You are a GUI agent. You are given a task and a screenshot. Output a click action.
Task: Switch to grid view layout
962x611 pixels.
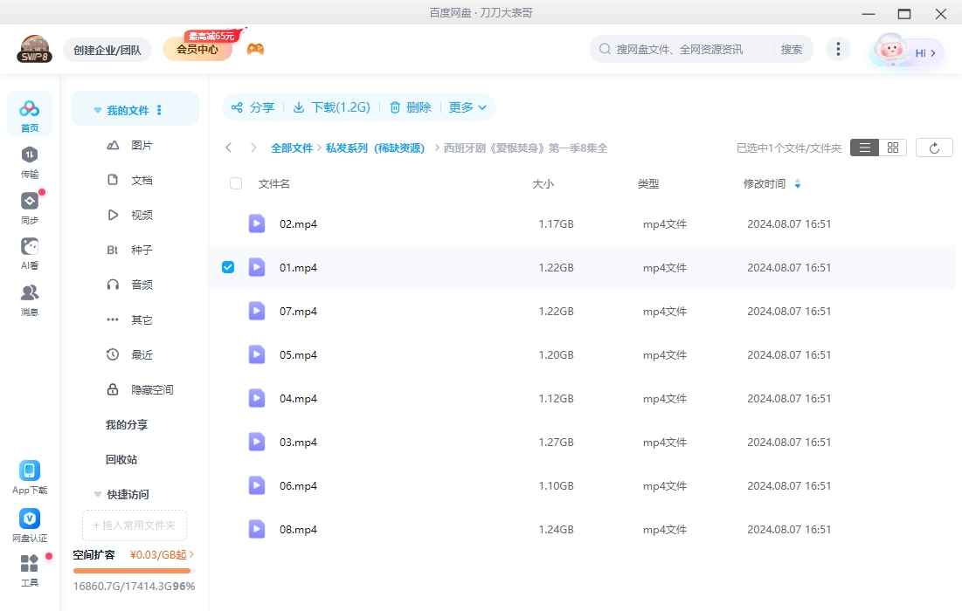[x=892, y=147]
